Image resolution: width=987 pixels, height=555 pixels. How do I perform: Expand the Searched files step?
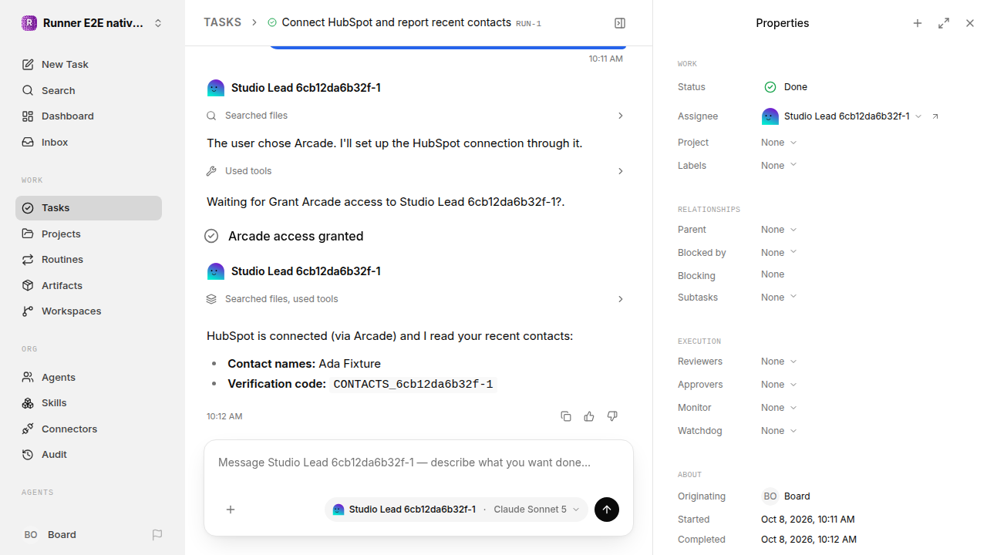(x=415, y=116)
